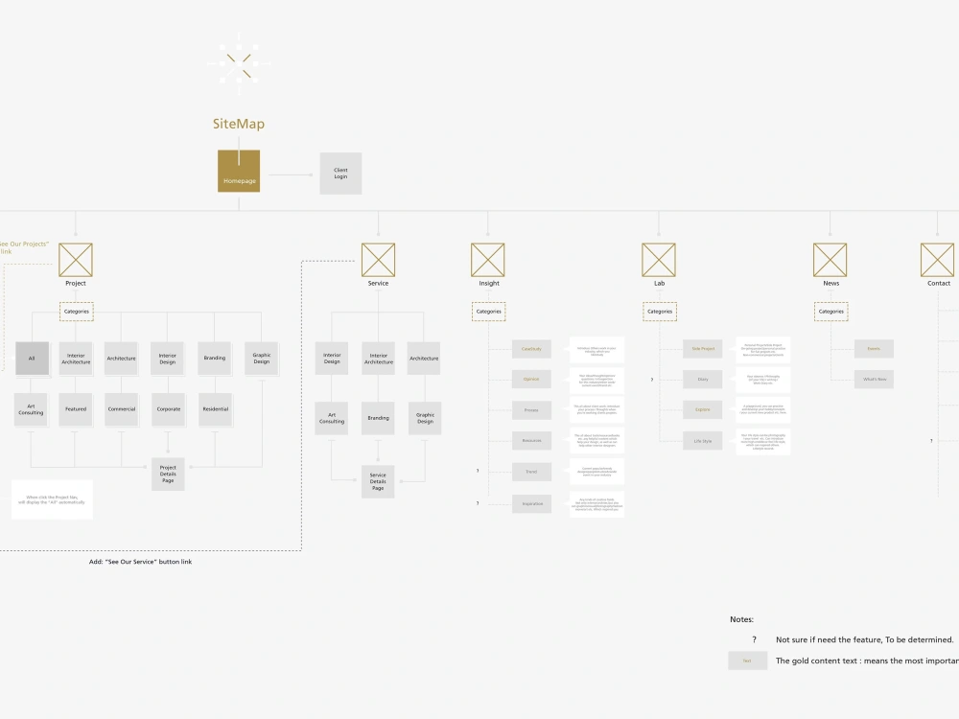
Task: Click the Project wireframe placeholder icon
Action: 76,260
